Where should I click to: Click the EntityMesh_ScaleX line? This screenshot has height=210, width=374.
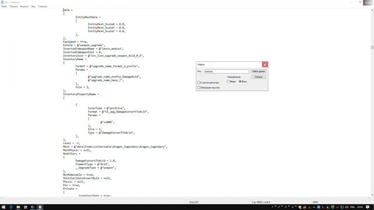tap(106, 24)
